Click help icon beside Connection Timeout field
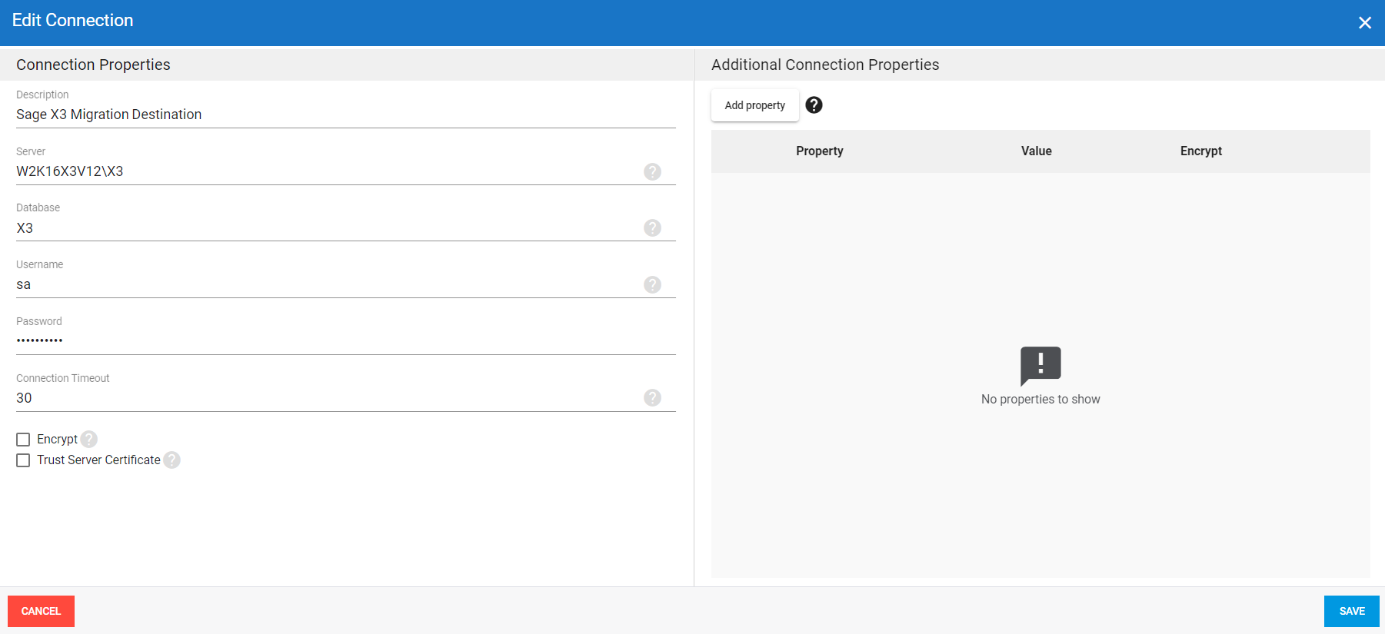Image resolution: width=1385 pixels, height=634 pixels. tap(652, 397)
